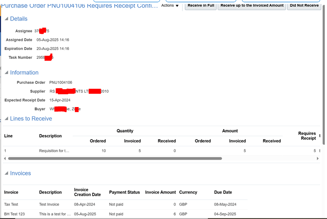The width and height of the screenshot is (327, 219).
Task: Click invoice creation date 05-Aug-2025
Action: pyautogui.click(x=85, y=214)
